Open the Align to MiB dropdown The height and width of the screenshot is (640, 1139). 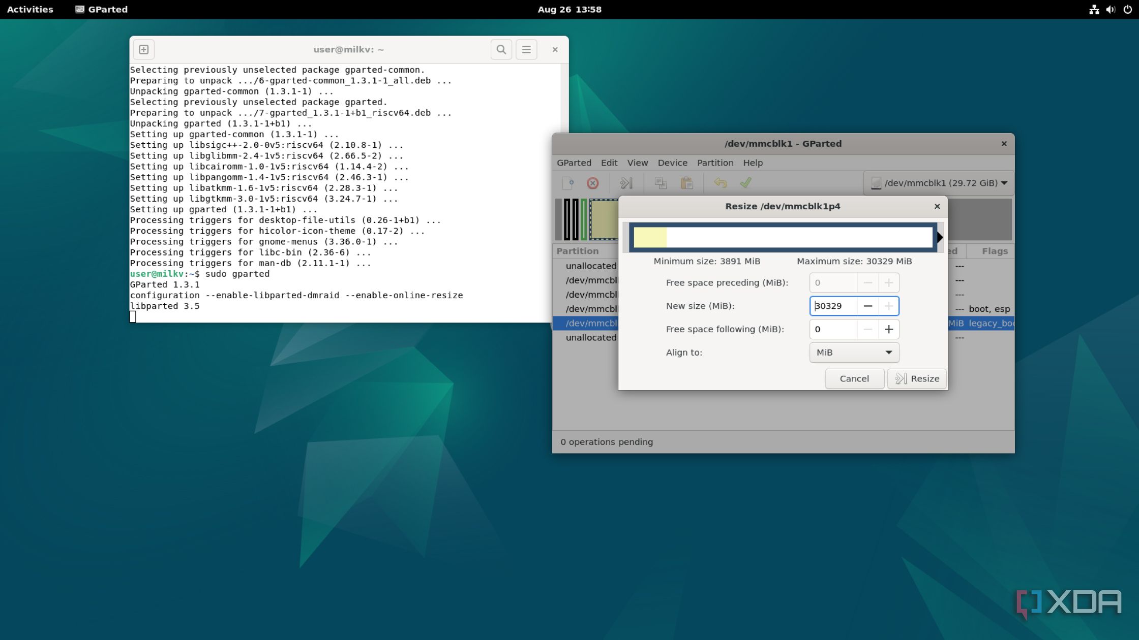tap(854, 353)
